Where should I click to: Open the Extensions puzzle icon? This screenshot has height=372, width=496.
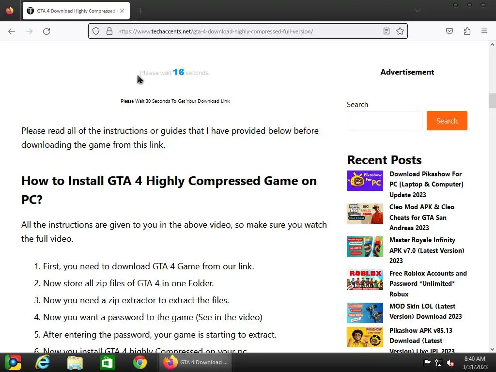click(467, 31)
